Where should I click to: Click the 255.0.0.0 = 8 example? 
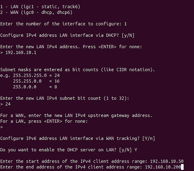(35, 87)
